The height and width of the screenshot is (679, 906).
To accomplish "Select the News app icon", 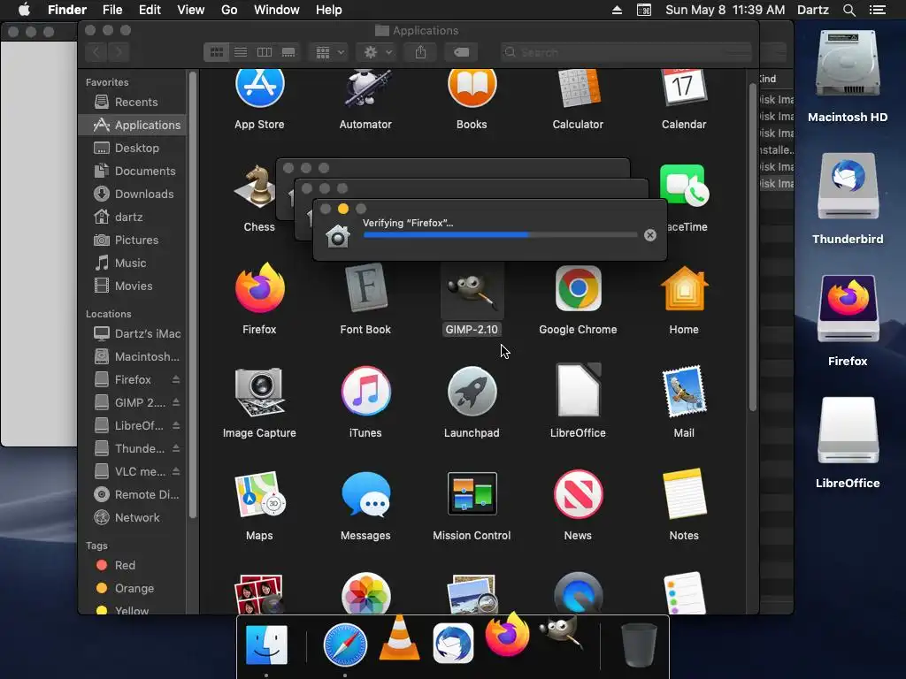I will pyautogui.click(x=578, y=494).
